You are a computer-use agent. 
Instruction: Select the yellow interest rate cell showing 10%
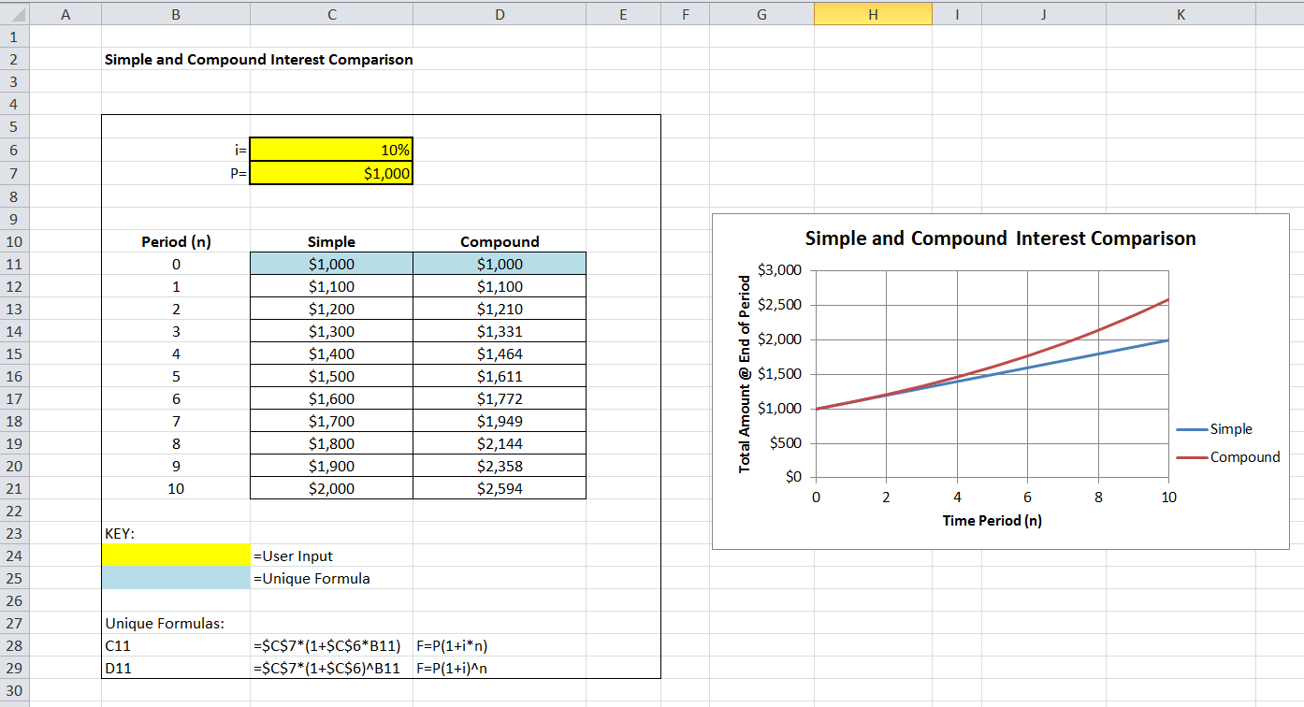331,151
